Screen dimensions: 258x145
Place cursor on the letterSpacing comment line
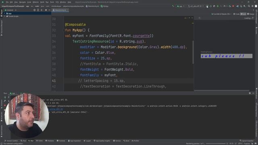coord(102,81)
